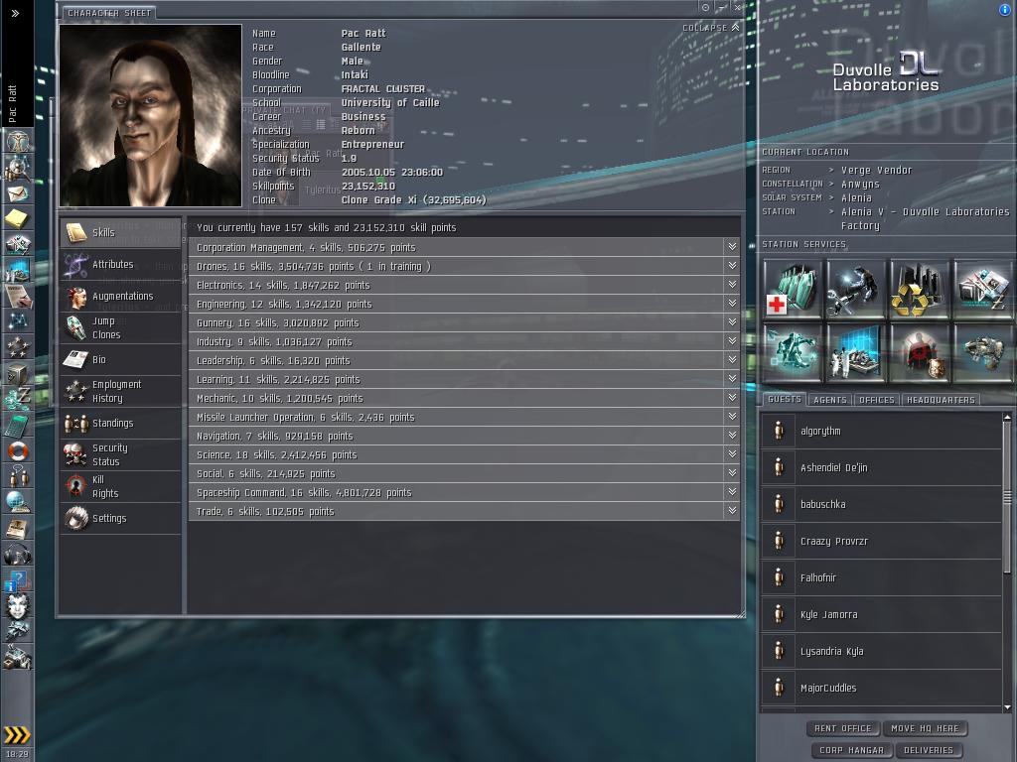
Task: Expand the Gunnery skill group
Action: (x=732, y=322)
